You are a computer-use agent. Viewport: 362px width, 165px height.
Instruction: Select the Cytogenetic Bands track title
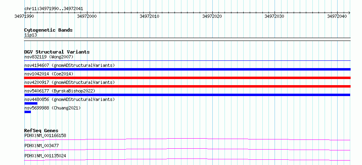48,30
